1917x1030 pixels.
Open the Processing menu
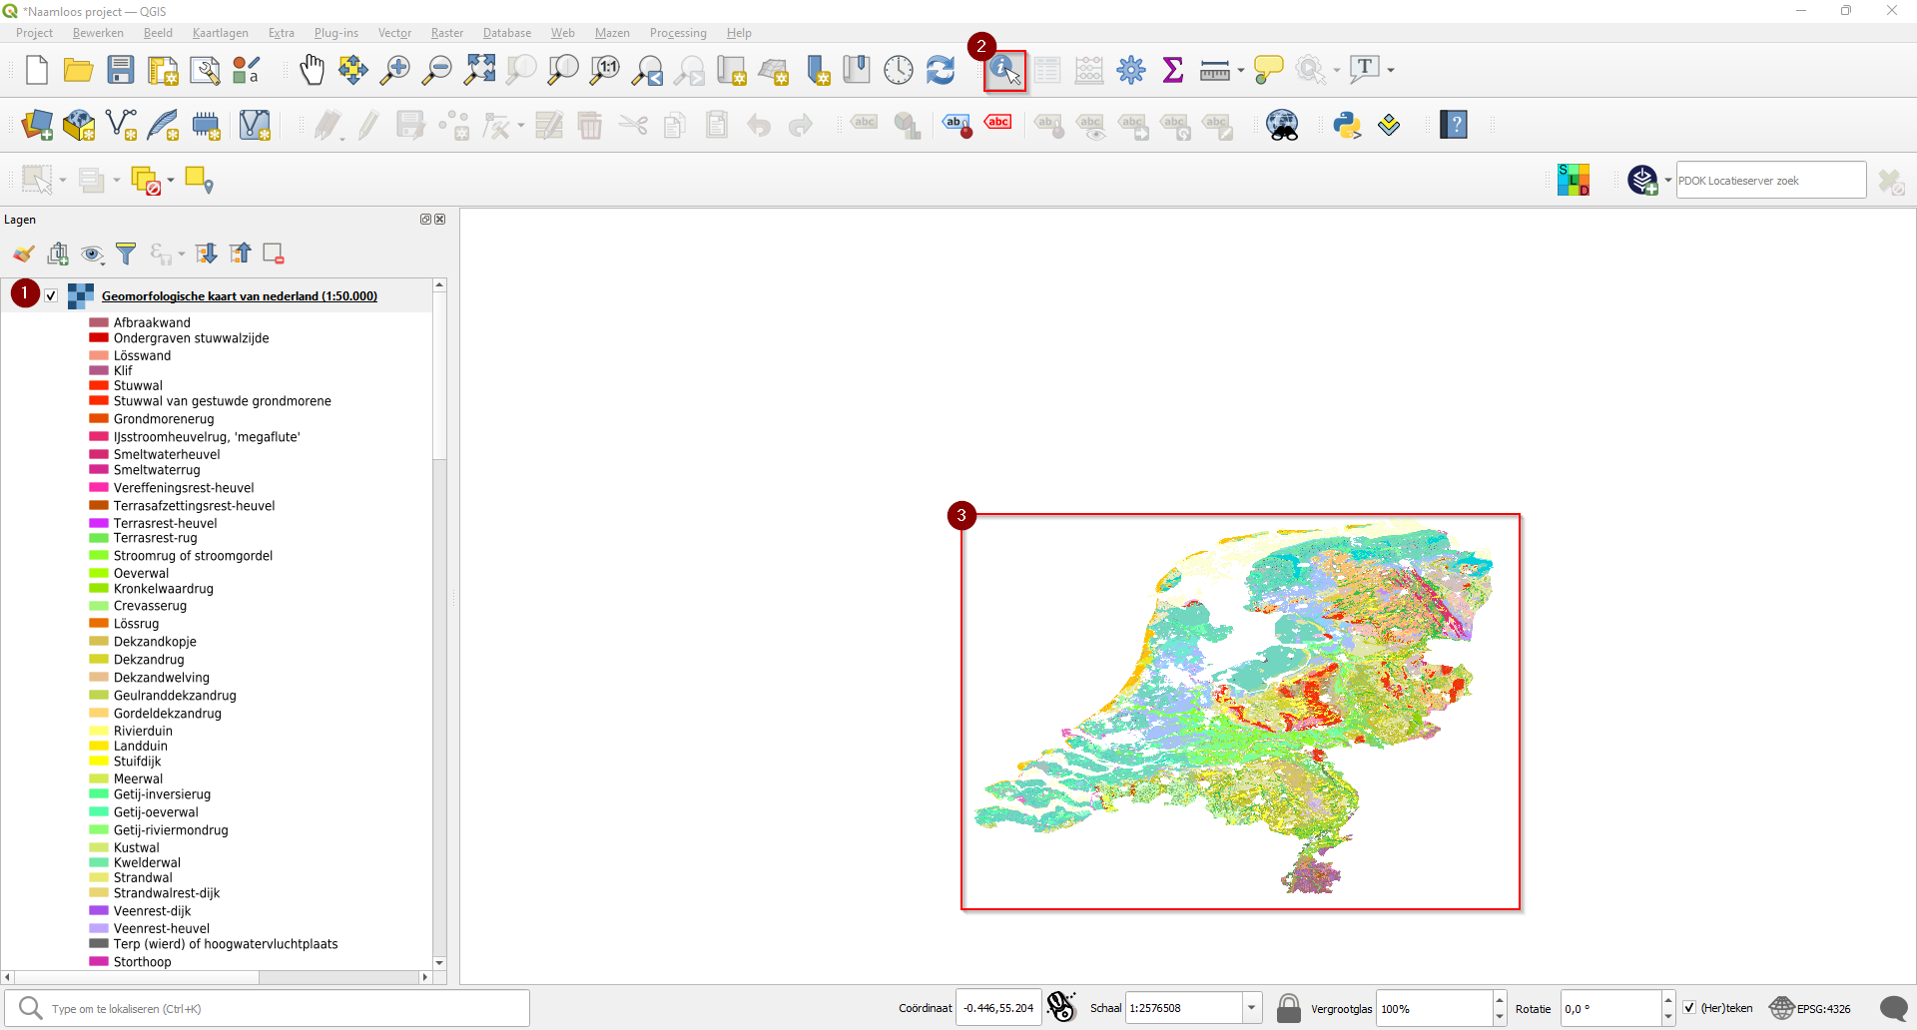click(x=678, y=33)
